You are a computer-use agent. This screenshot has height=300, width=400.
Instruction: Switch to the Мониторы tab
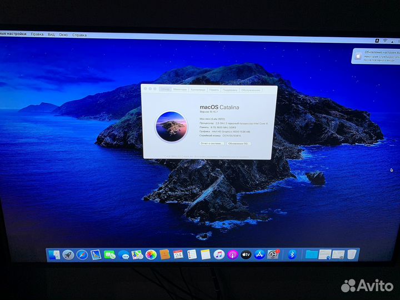[180, 89]
